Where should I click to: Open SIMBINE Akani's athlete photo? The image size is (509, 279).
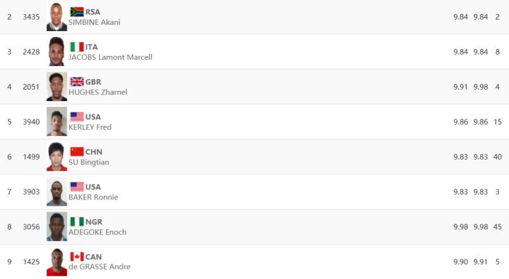pyautogui.click(x=57, y=17)
